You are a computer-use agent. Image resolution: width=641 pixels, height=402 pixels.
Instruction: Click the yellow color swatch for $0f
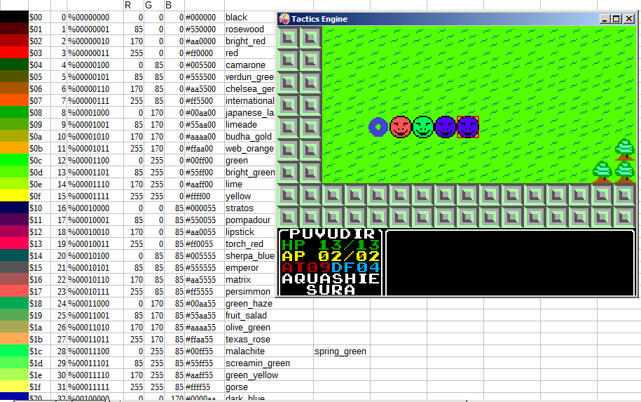tap(14, 196)
